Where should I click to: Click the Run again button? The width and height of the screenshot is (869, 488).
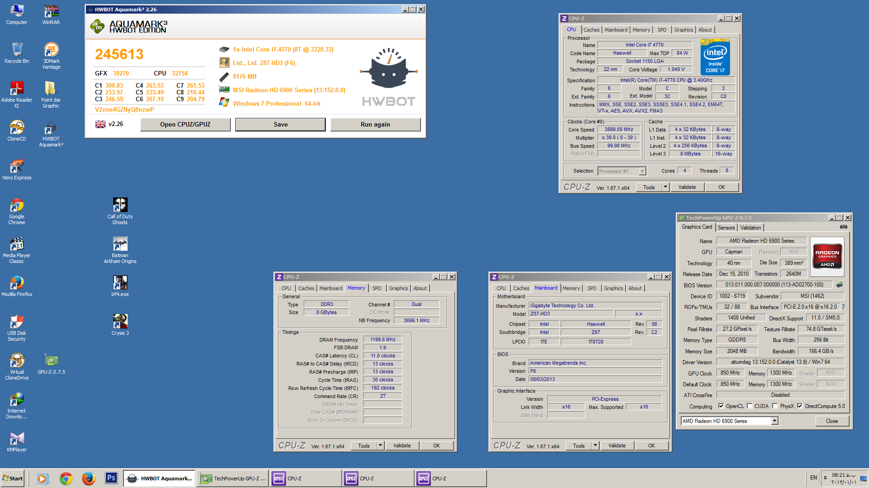point(376,124)
